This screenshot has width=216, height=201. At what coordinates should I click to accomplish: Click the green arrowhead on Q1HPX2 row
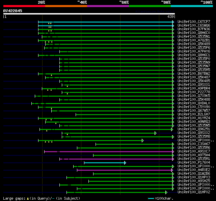166,193
